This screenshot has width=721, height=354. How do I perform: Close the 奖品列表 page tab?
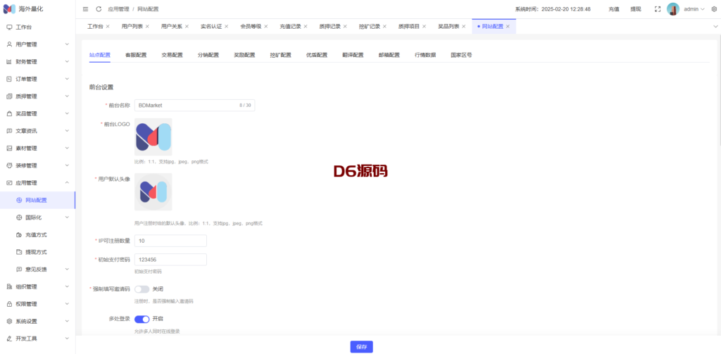[x=463, y=27]
